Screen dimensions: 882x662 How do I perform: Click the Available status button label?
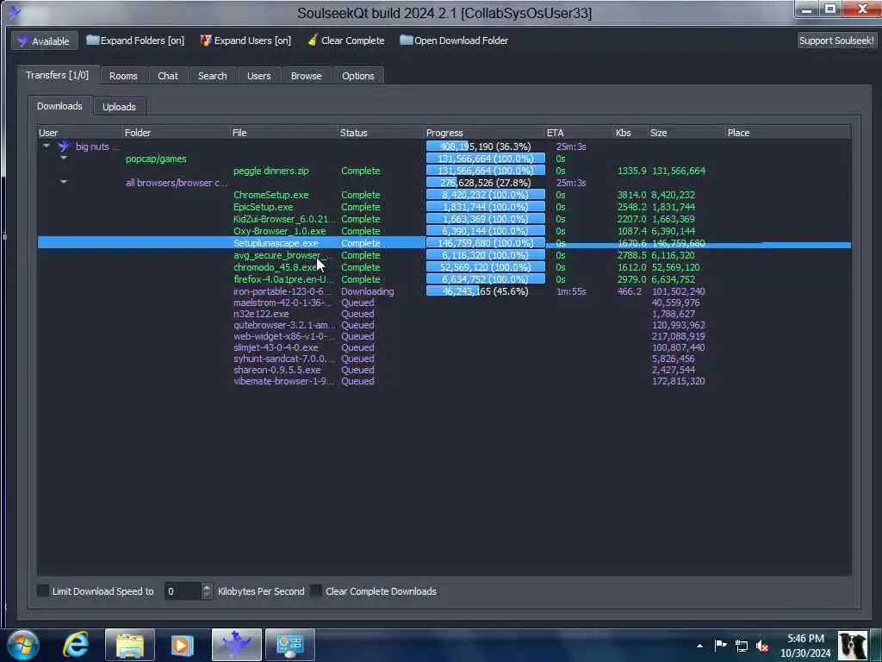51,41
